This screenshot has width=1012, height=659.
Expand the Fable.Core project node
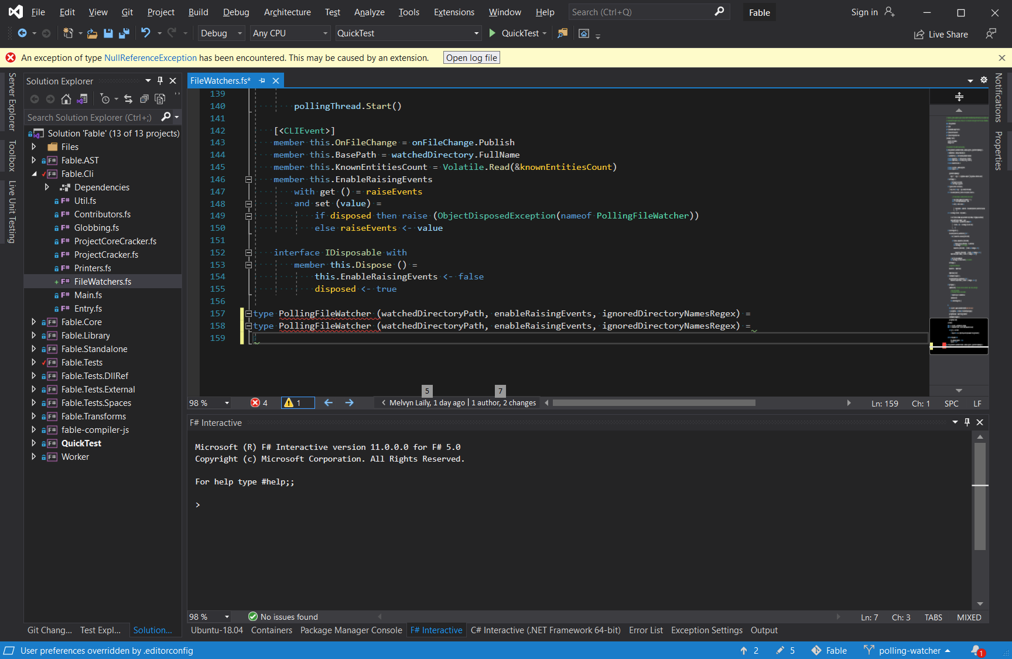click(x=33, y=322)
